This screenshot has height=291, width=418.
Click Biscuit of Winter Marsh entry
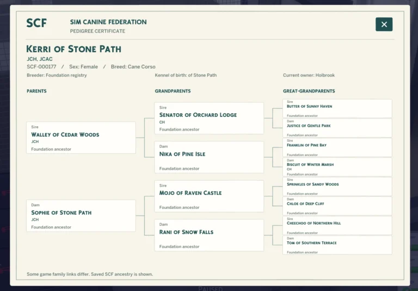[337, 167]
